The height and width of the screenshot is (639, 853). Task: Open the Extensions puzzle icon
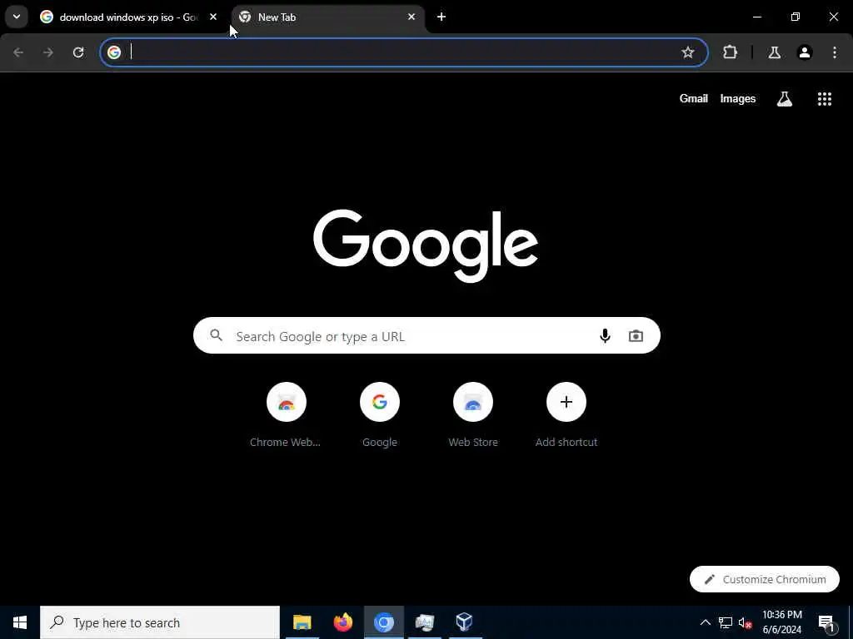point(730,52)
